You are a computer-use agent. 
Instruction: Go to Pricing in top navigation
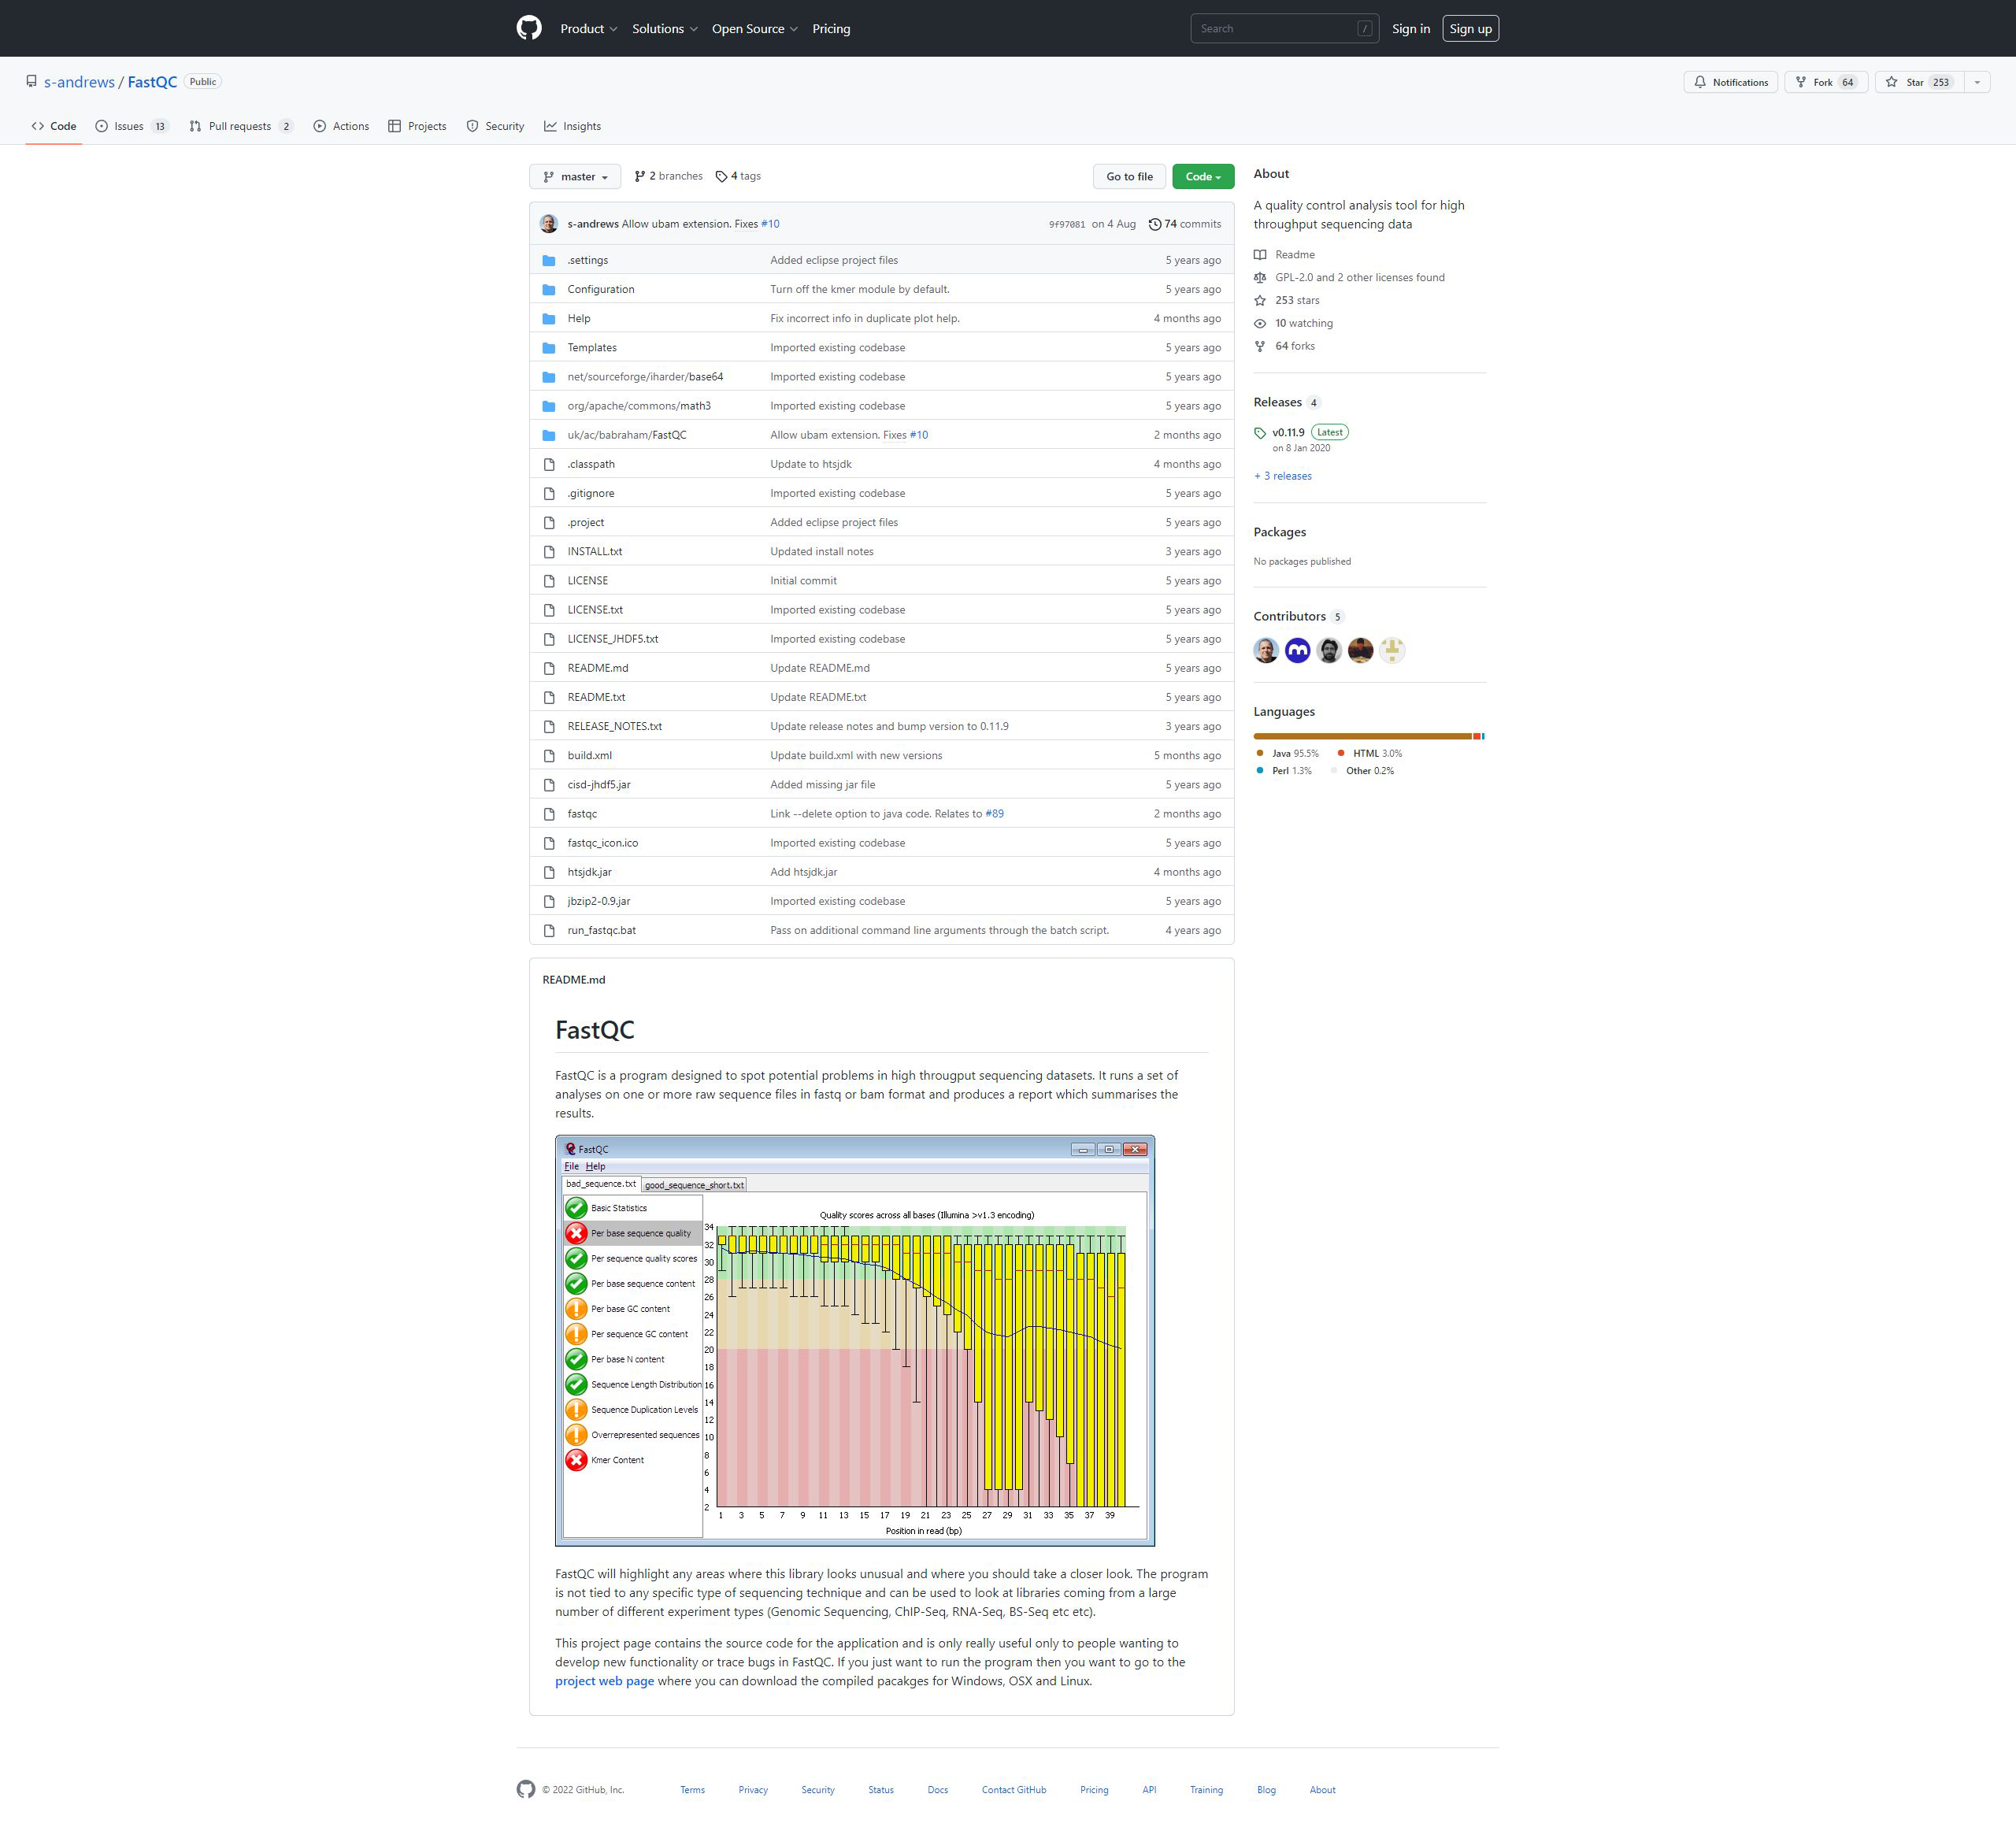(831, 29)
